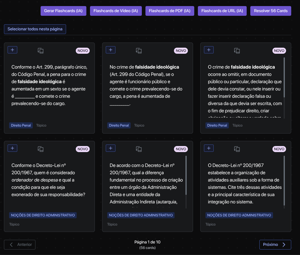
Task: Open Flashcards de Vídeo (IA)
Action: click(x=116, y=11)
